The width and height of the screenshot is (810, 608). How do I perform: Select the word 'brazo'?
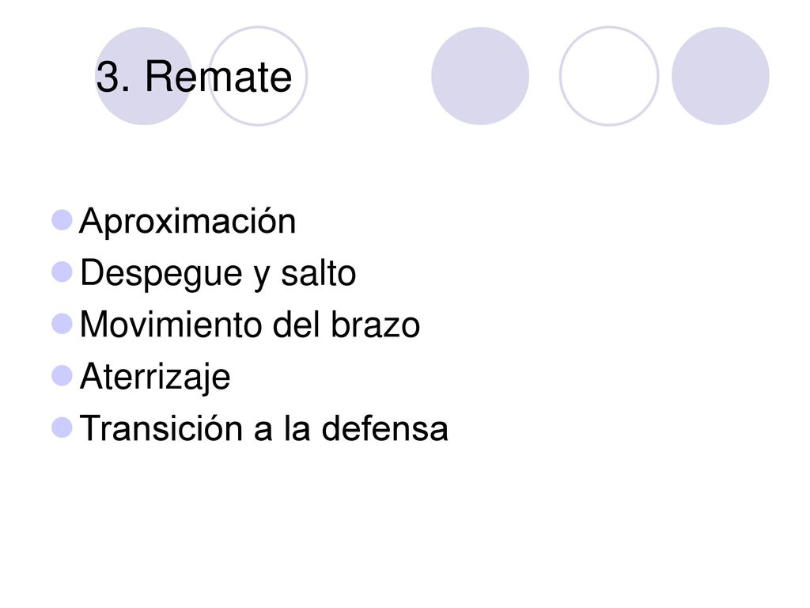(375, 325)
